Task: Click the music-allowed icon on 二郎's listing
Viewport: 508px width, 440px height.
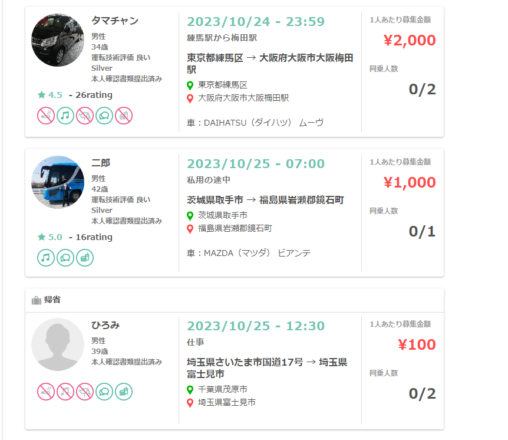Action: pos(46,258)
